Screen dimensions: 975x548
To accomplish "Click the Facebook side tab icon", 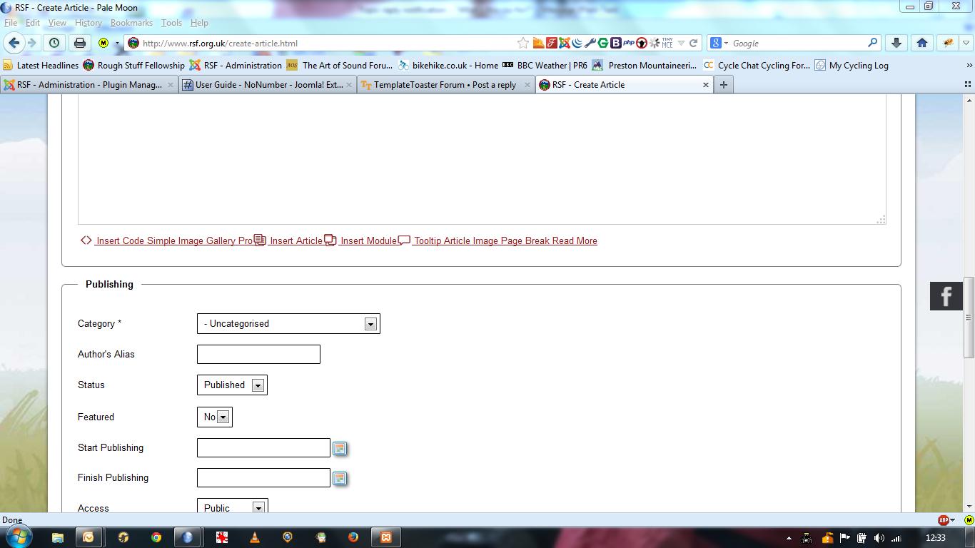I will 946,296.
